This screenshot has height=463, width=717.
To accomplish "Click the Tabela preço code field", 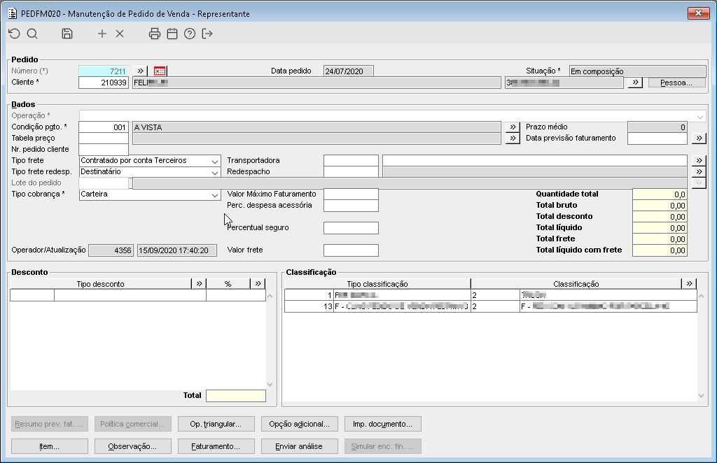I will (x=104, y=138).
